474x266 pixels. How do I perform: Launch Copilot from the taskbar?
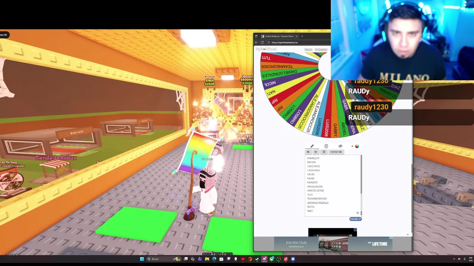193,259
